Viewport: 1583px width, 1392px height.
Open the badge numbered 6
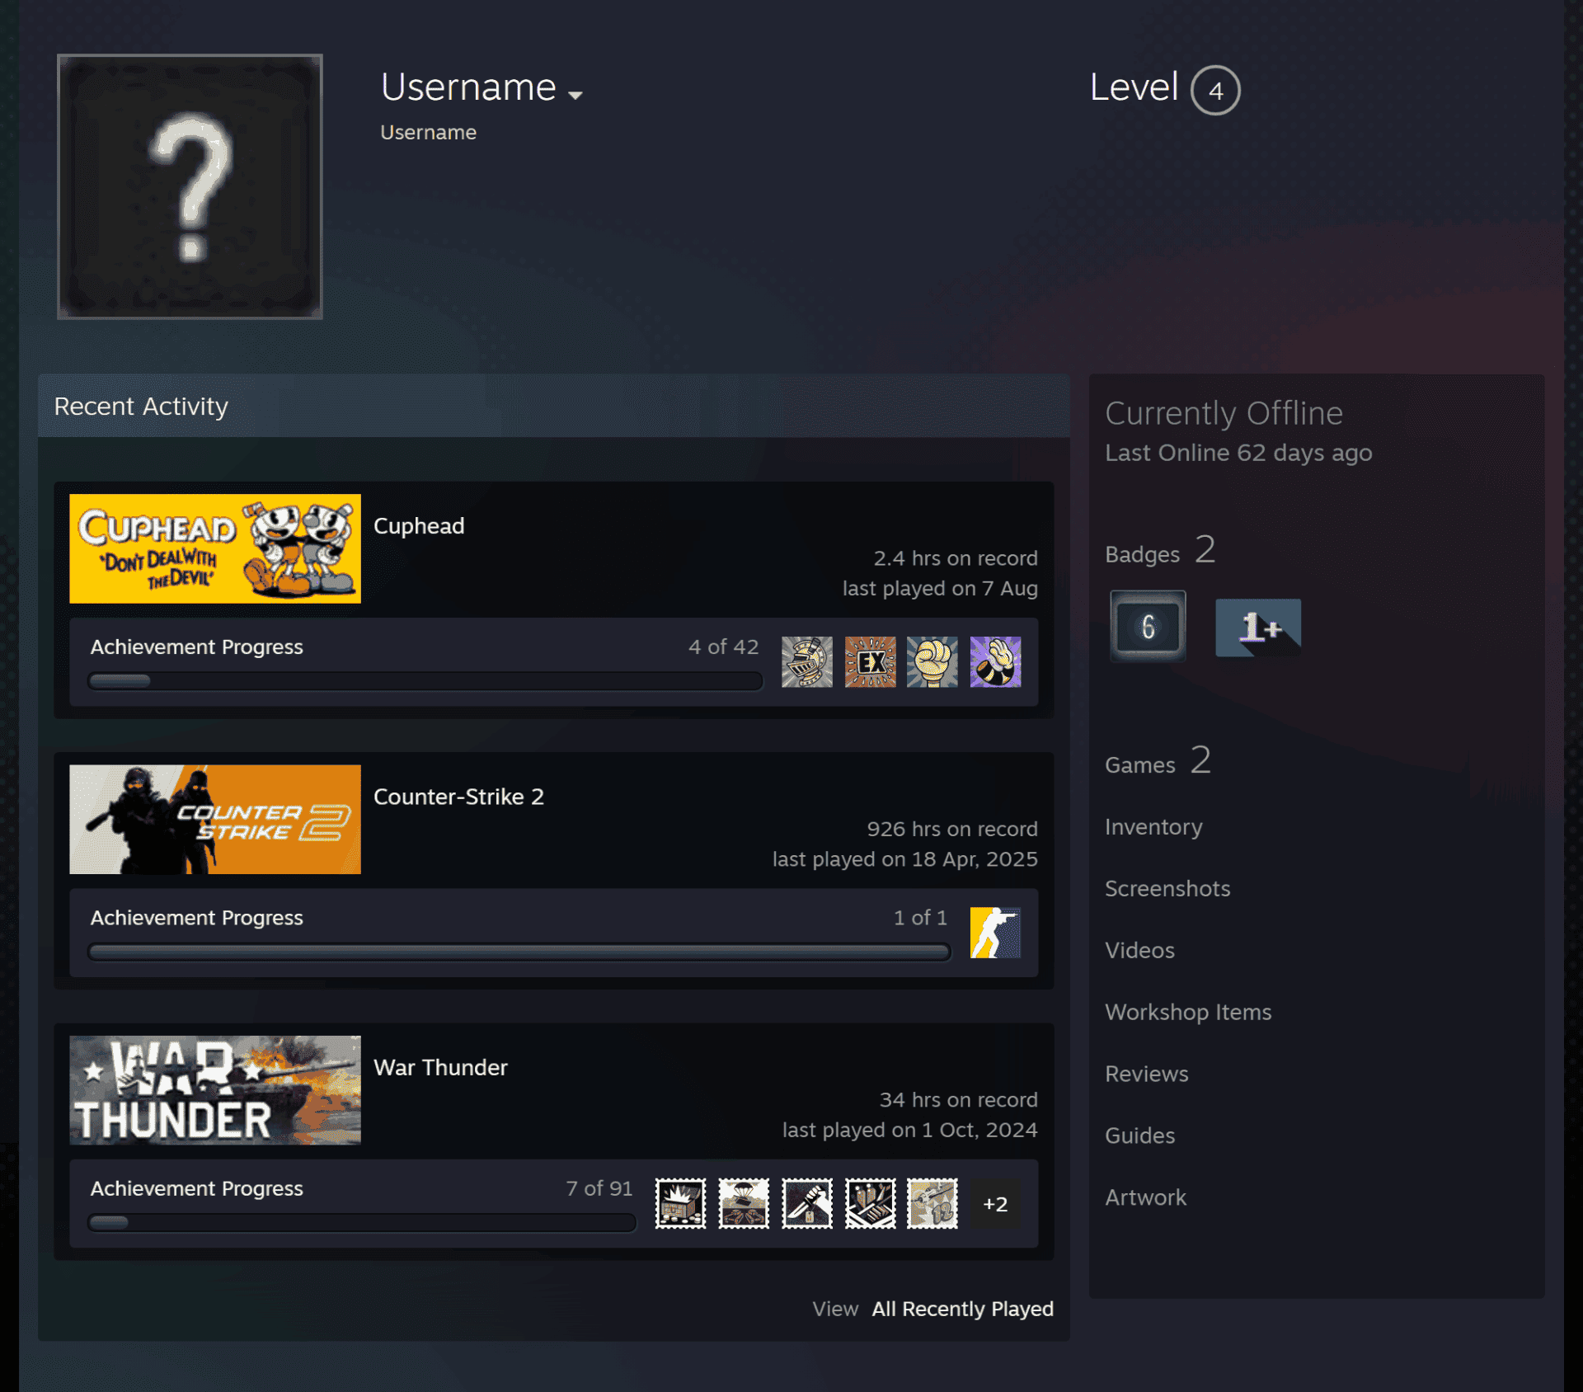(x=1148, y=627)
